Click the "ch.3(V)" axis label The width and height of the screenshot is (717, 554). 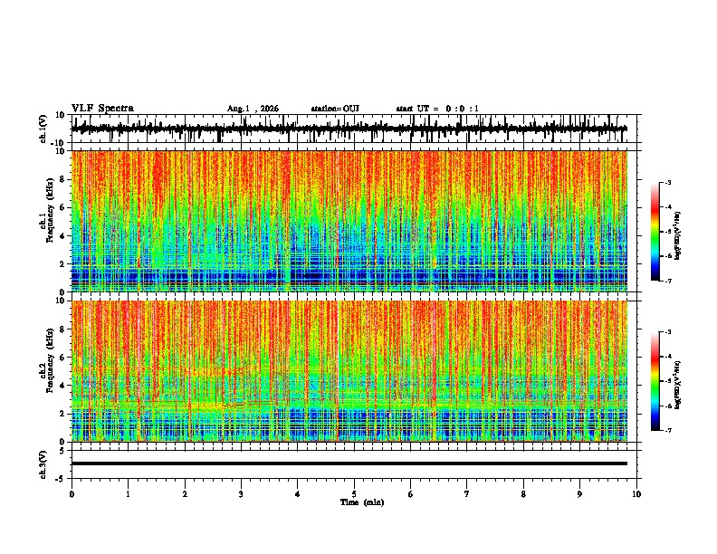click(x=43, y=464)
